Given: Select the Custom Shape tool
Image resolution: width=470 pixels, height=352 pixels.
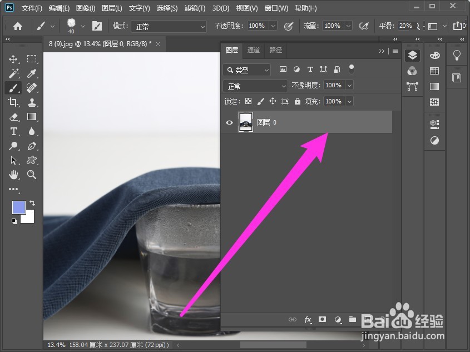Looking at the screenshot, I should click(32, 160).
